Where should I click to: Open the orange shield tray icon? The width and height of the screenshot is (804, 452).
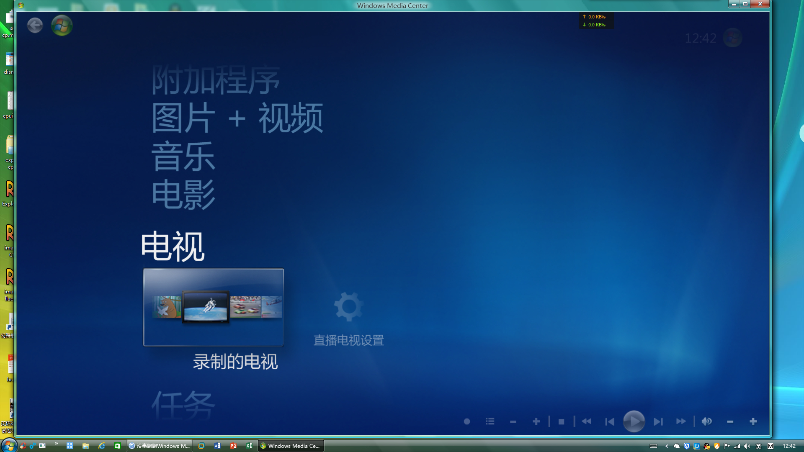coord(717,446)
